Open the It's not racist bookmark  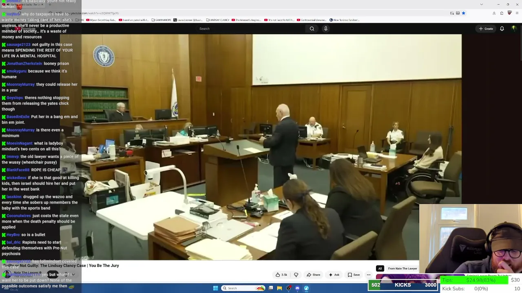[x=279, y=20]
